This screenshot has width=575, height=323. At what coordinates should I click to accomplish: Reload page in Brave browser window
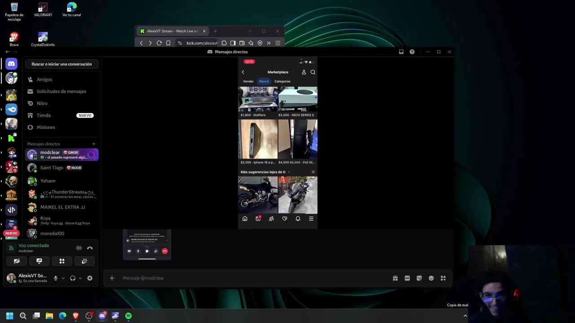pyautogui.click(x=159, y=43)
